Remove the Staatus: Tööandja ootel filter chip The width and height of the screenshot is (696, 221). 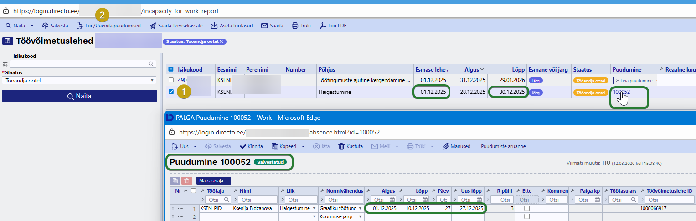pos(222,41)
